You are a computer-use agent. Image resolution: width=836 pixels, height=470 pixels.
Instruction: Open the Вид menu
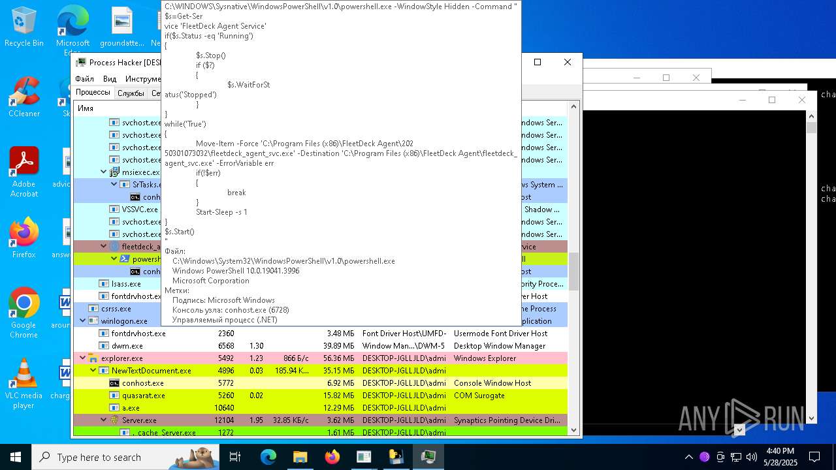110,79
